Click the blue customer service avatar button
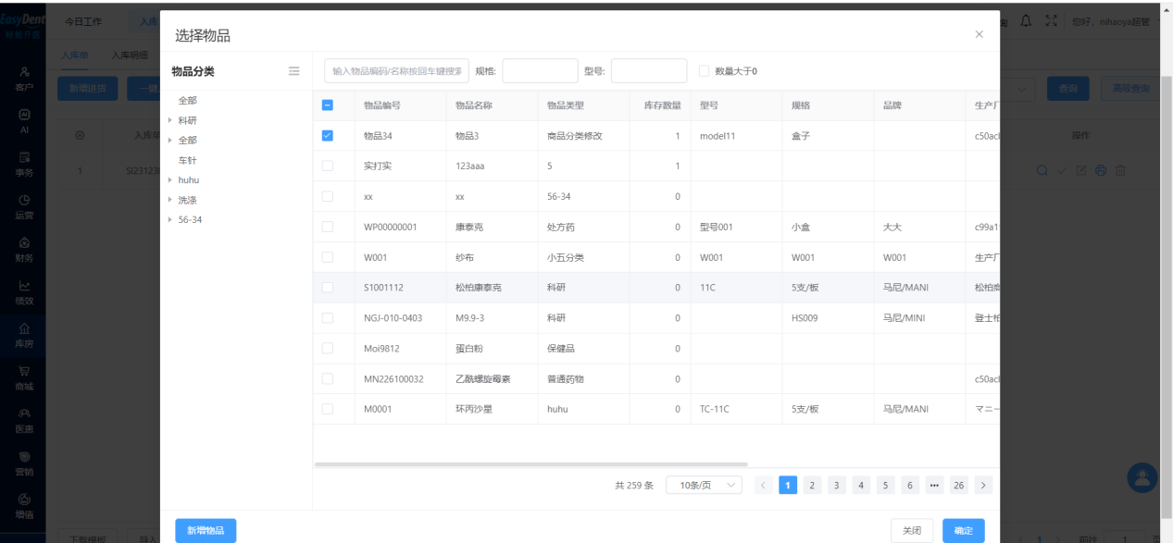Screen dimensions: 1173x543 tap(1143, 476)
